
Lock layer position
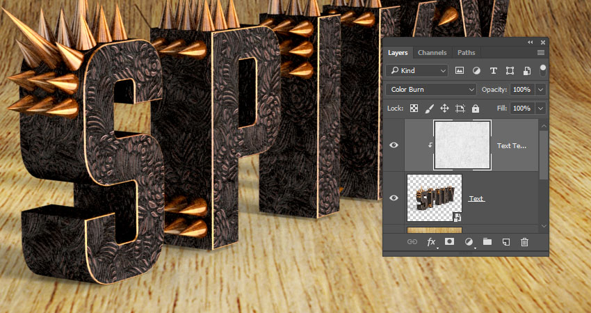[x=444, y=109]
